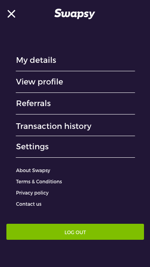The height and width of the screenshot is (267, 150).
Task: Dismiss the navigation menu overlay
Action: click(x=11, y=14)
